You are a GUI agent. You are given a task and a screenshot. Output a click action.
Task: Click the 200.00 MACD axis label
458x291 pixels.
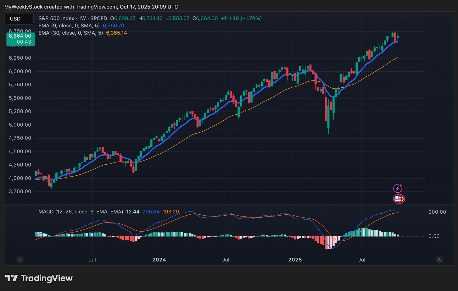click(437, 212)
